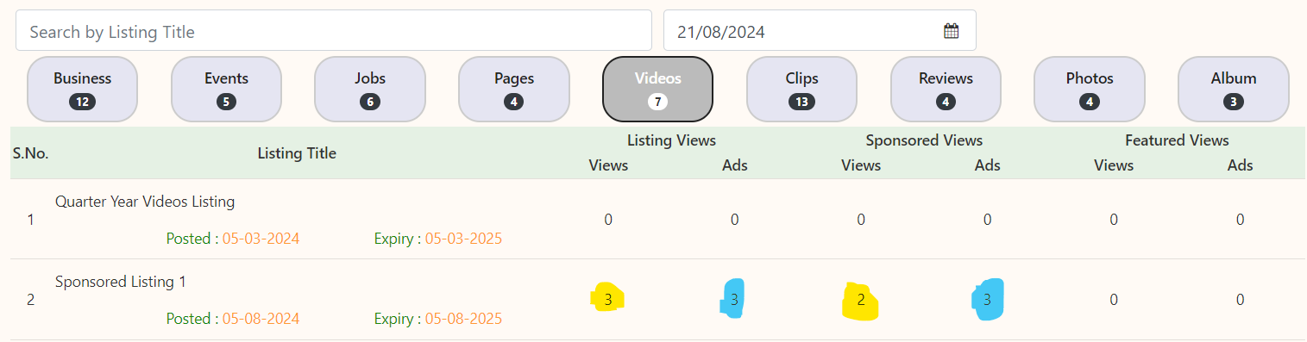Click yellow-highlighted Sponsored Views count 2
Viewport: 1307px width, 342px height.
coord(861,300)
